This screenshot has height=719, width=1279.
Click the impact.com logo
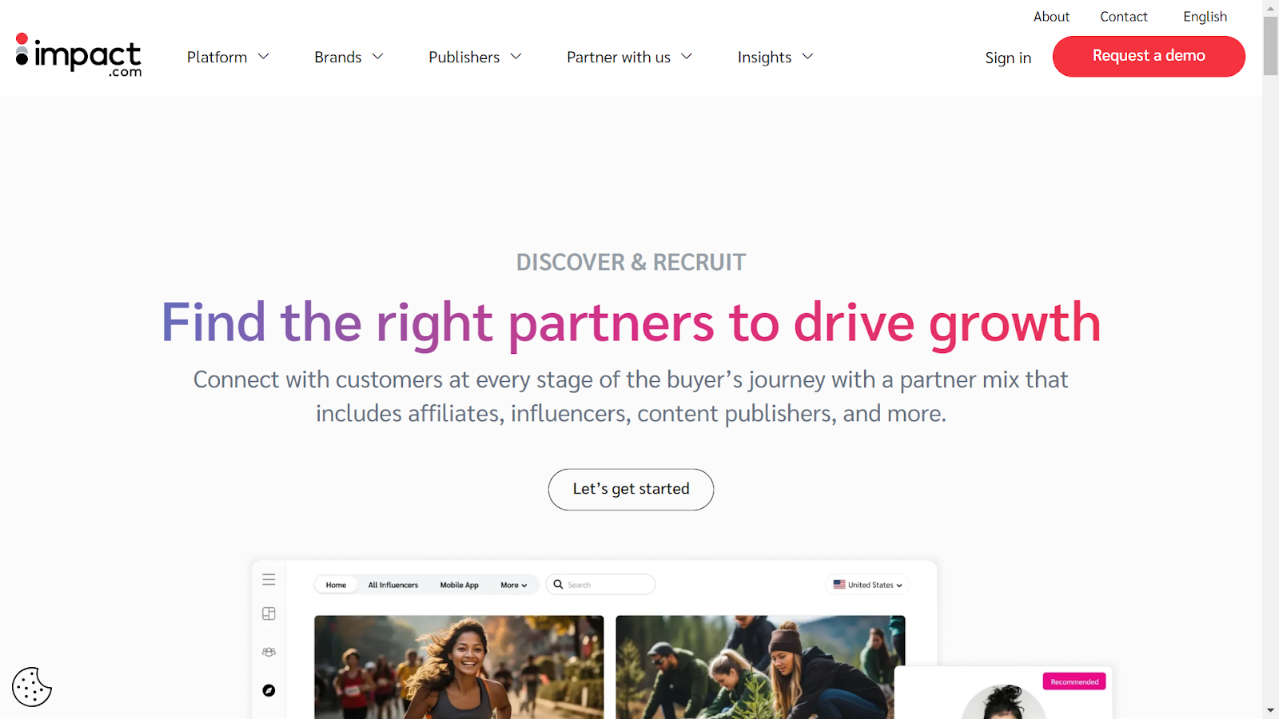pos(78,55)
